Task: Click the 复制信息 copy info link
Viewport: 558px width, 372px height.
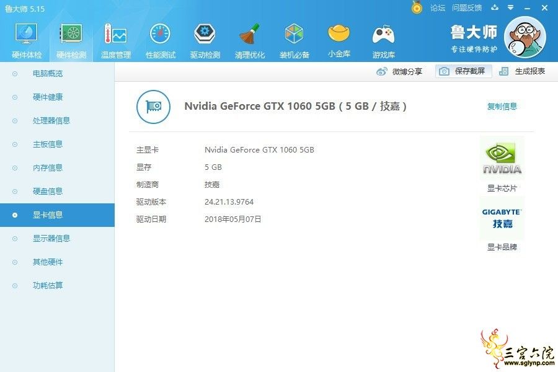Action: pos(502,106)
